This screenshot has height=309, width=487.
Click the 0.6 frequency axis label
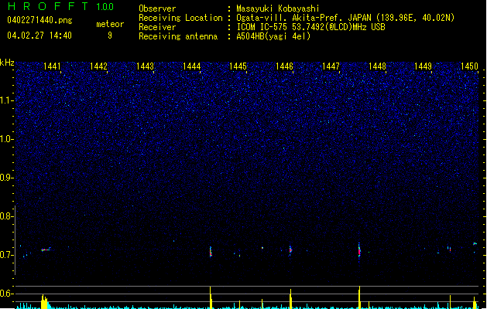(6, 294)
